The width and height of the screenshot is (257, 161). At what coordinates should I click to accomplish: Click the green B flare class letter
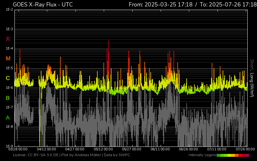(x=8, y=98)
